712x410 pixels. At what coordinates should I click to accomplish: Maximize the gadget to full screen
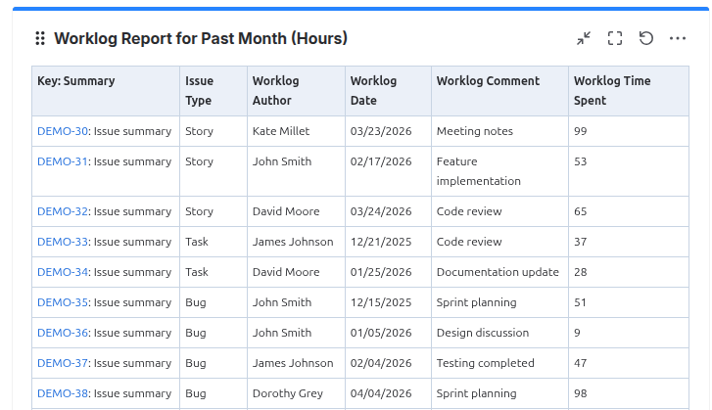pyautogui.click(x=615, y=38)
